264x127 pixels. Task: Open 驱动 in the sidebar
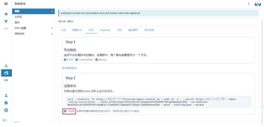[34, 23]
